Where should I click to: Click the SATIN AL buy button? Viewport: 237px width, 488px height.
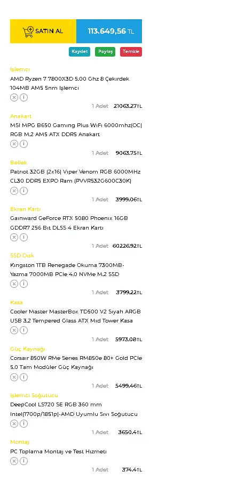point(43,31)
